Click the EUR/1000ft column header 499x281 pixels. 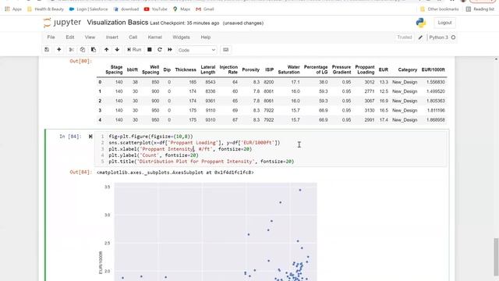tap(434, 69)
